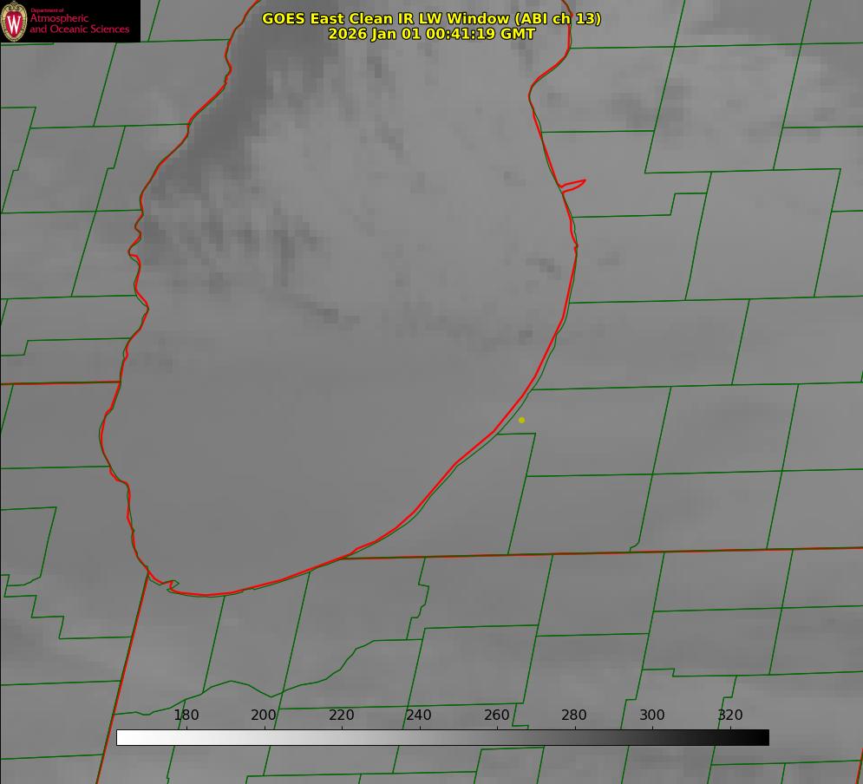Click the 200 tick label on colorbar

coord(264,715)
